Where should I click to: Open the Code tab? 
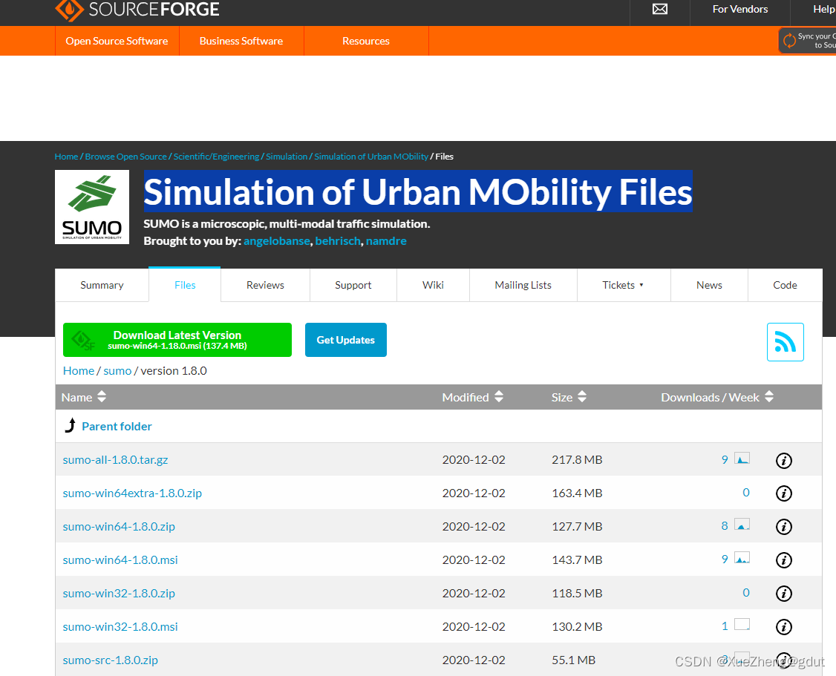coord(785,285)
